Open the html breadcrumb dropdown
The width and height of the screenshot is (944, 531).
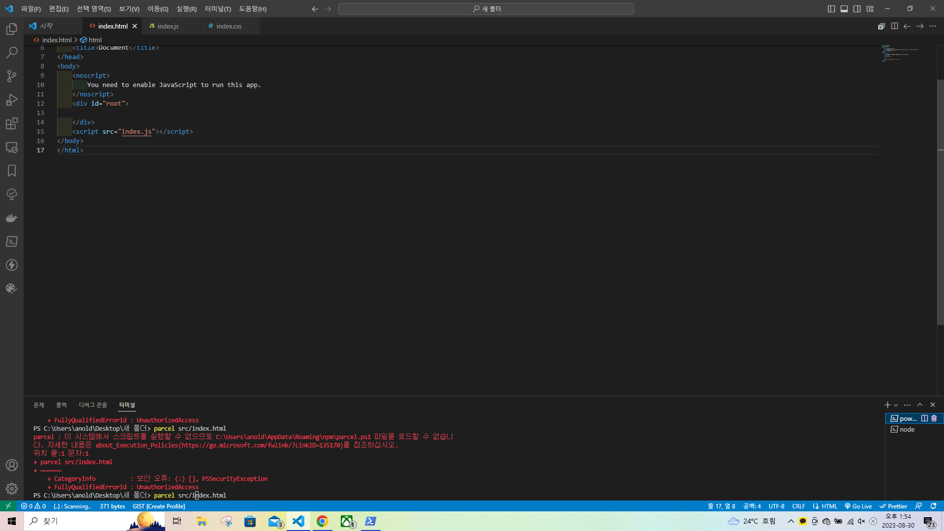click(x=94, y=40)
